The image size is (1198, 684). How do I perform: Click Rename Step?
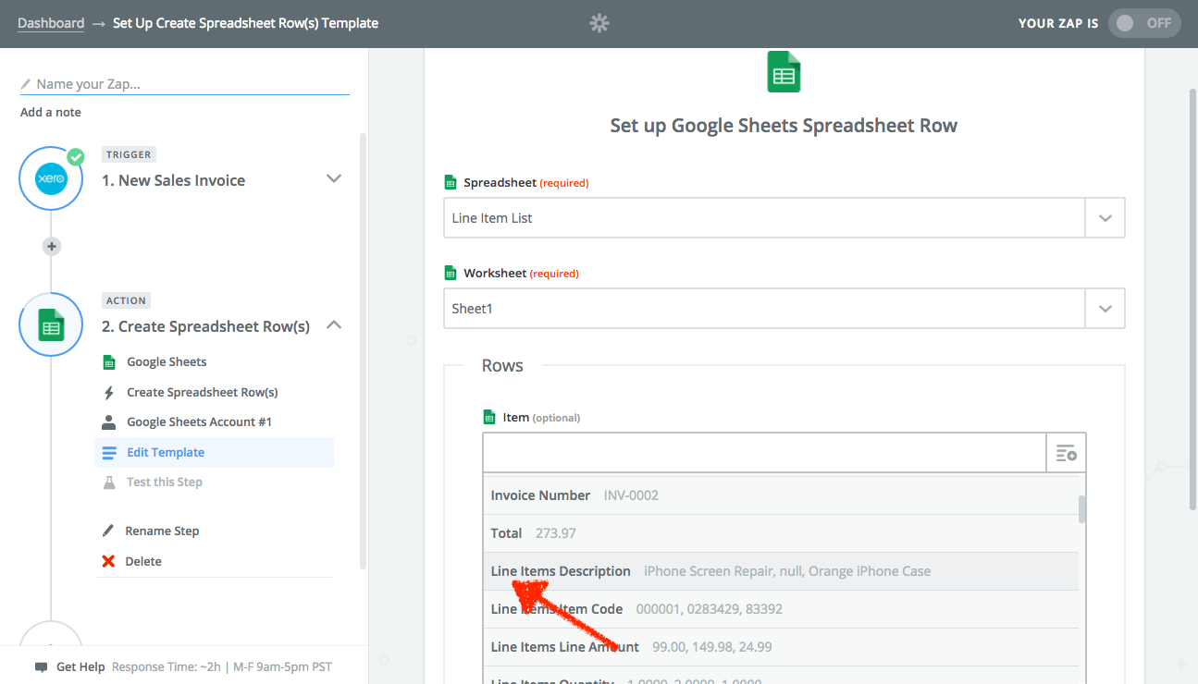point(162,531)
